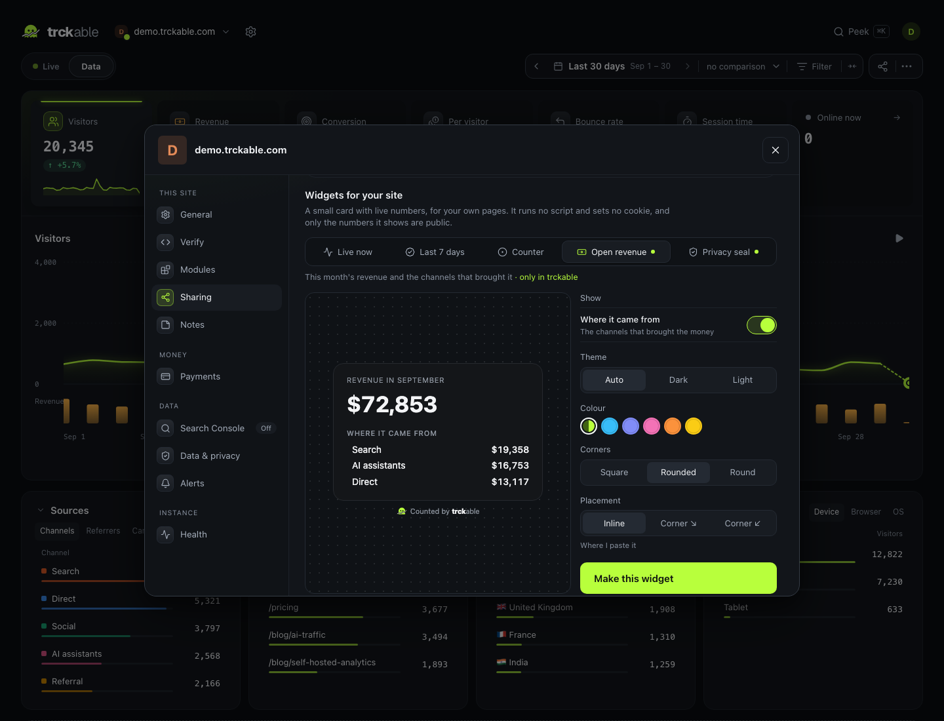Viewport: 944px width, 721px height.
Task: Open the Last 30 days date picker
Action: pyautogui.click(x=612, y=66)
